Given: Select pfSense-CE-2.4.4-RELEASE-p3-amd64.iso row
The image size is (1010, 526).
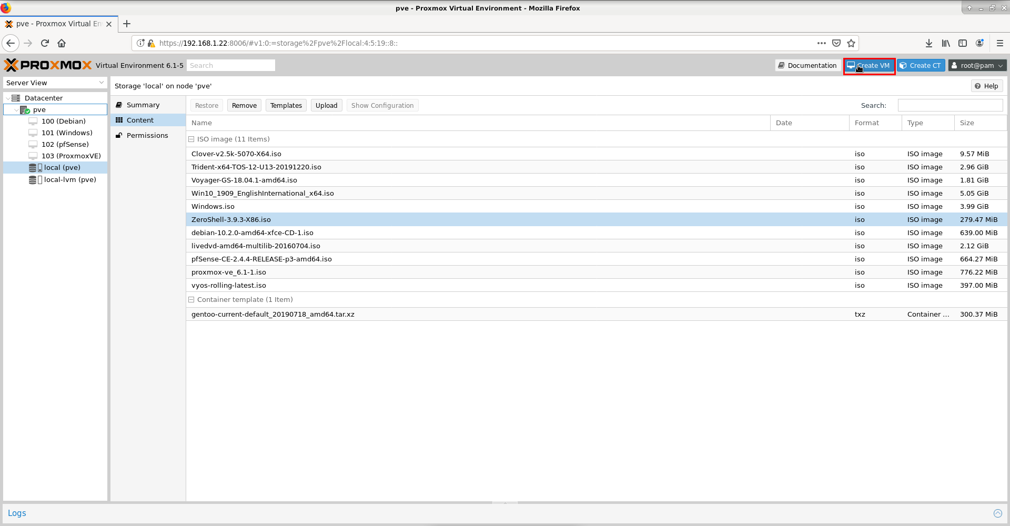Looking at the screenshot, I should click(x=597, y=259).
